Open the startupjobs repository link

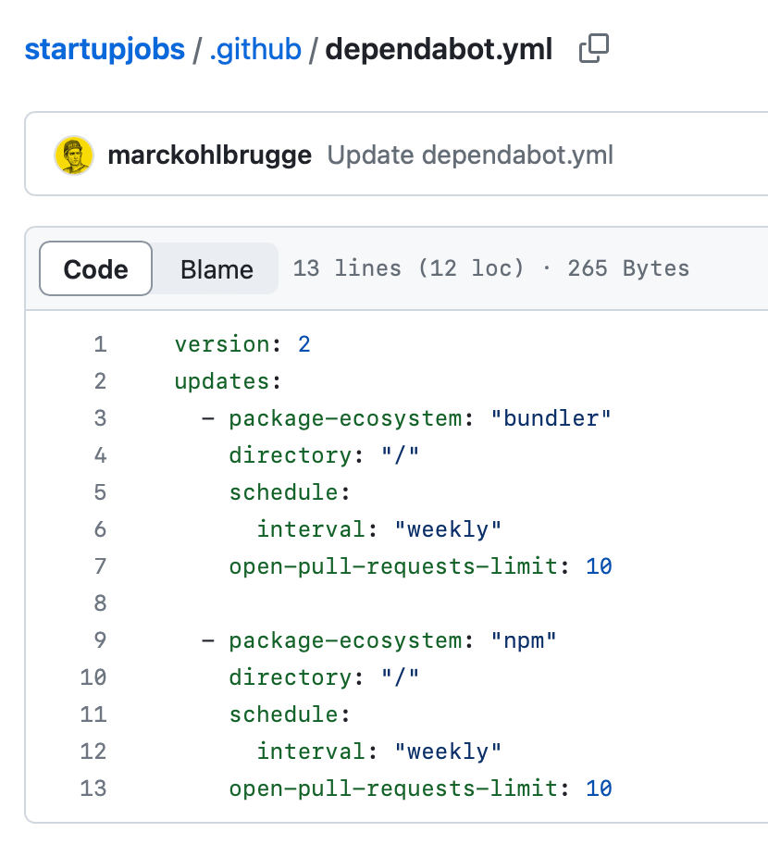(105, 49)
